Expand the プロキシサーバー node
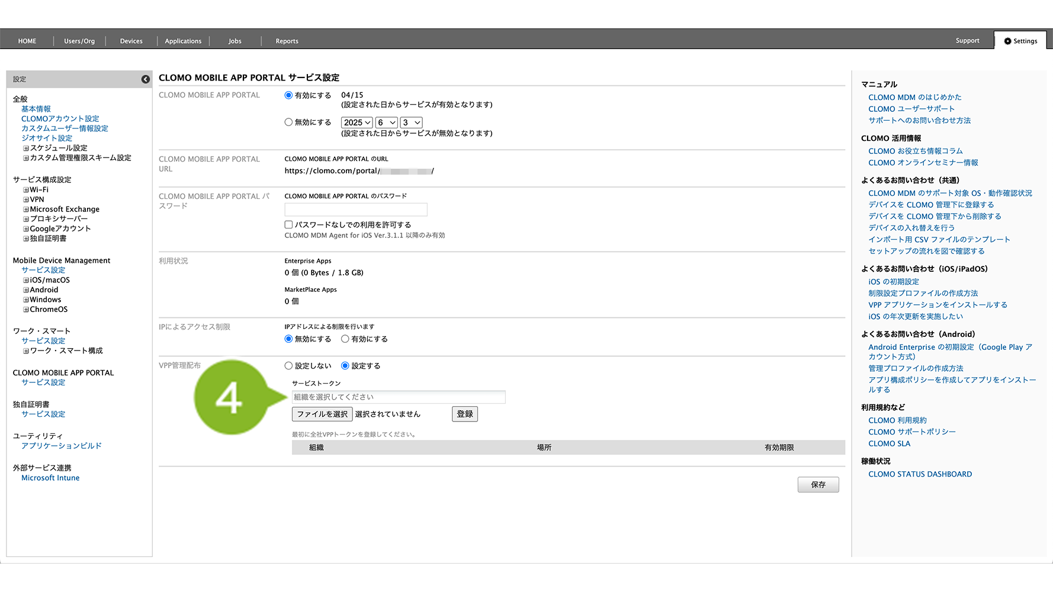Image resolution: width=1053 pixels, height=592 pixels. click(26, 219)
